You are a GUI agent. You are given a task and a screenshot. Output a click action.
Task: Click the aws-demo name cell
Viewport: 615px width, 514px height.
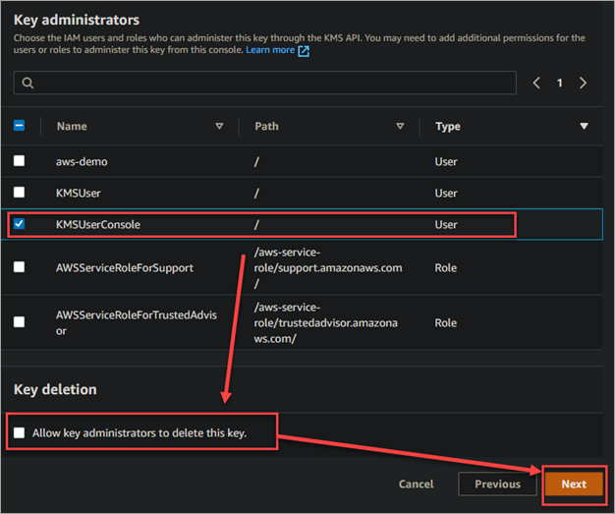click(82, 161)
